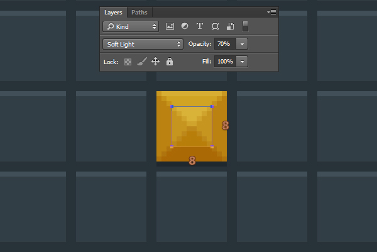
Task: Open the Opacity slider dropdown arrow
Action: [242, 44]
